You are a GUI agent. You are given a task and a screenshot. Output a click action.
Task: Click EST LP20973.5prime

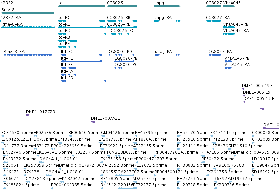click(x=101, y=143)
